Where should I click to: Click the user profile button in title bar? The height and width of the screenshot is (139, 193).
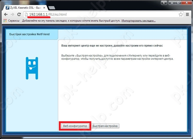point(164,2)
